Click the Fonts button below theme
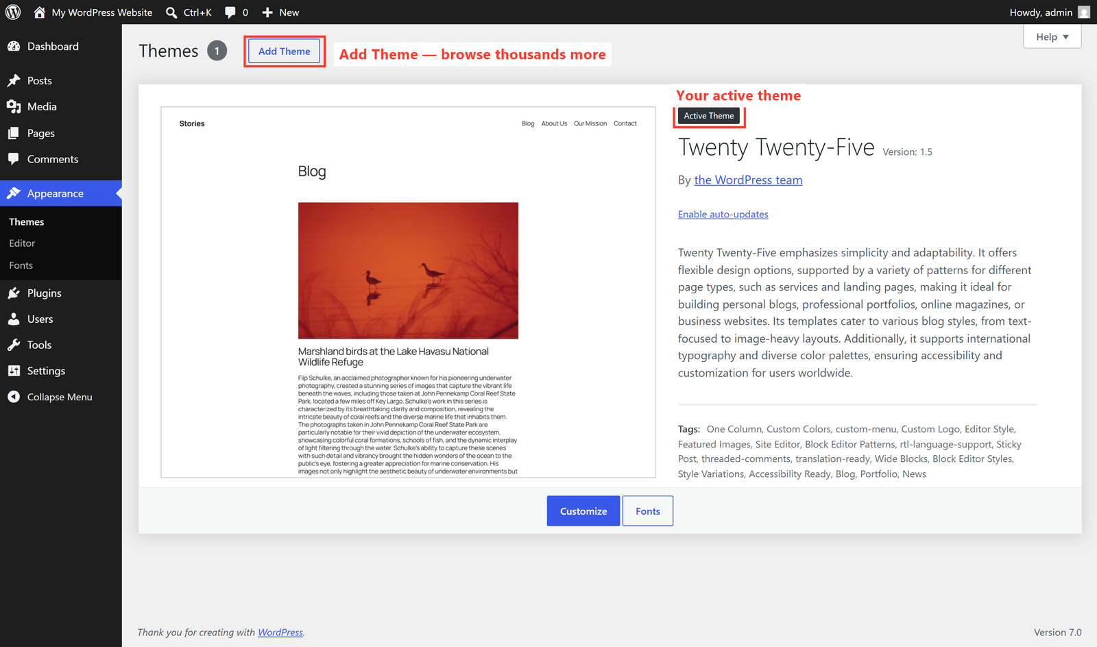 pyautogui.click(x=648, y=511)
